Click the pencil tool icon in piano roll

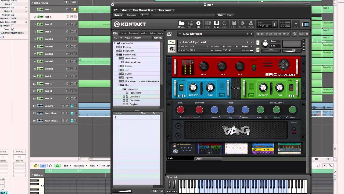(x=331, y=166)
